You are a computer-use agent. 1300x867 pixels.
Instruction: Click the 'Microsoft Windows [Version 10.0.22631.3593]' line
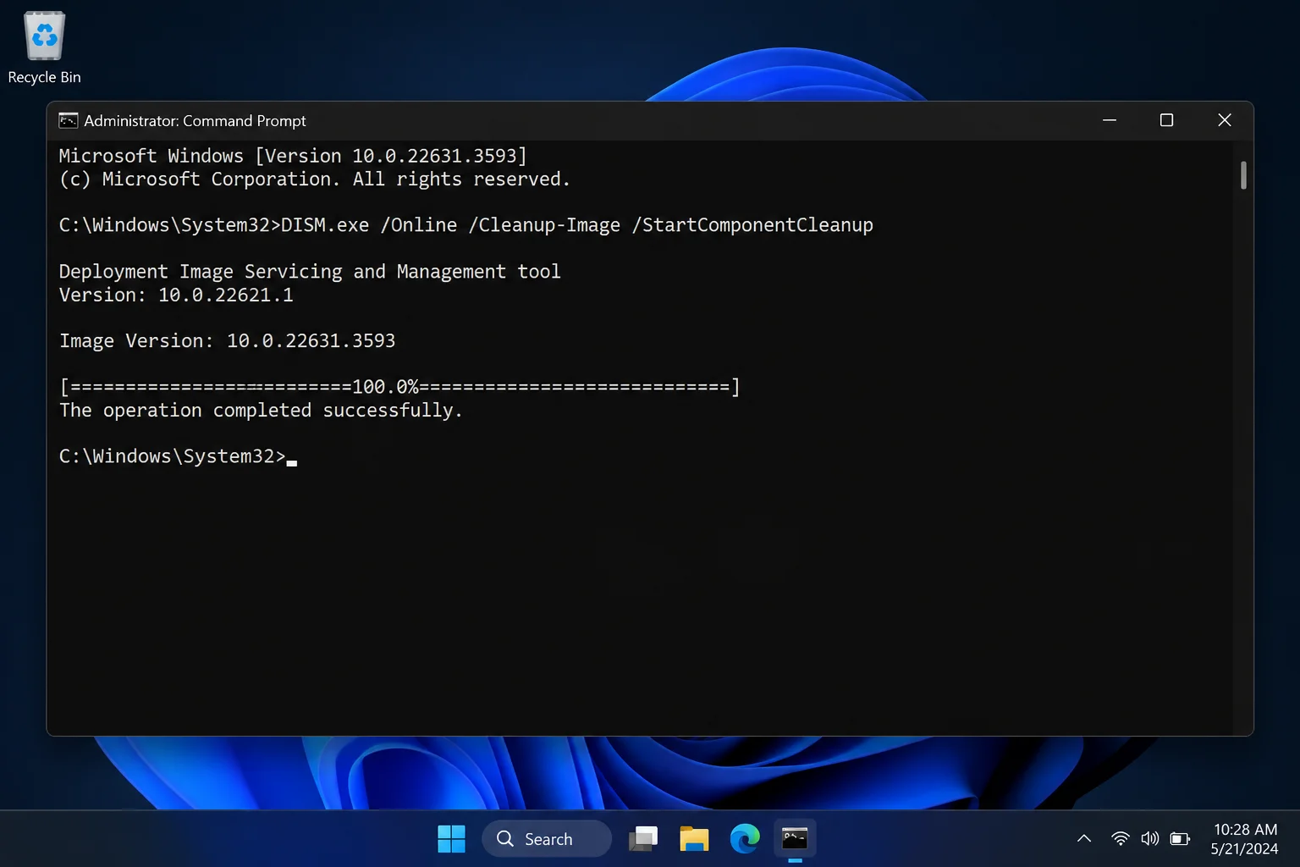pyautogui.click(x=293, y=156)
